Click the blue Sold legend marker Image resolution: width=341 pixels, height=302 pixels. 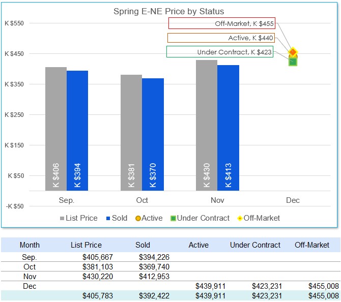pos(108,219)
